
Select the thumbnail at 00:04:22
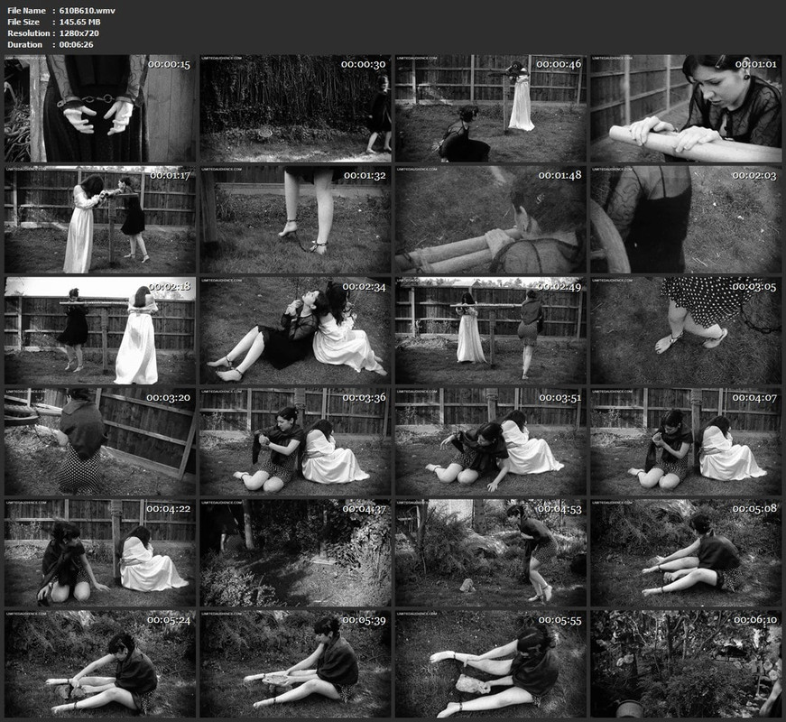(100, 553)
